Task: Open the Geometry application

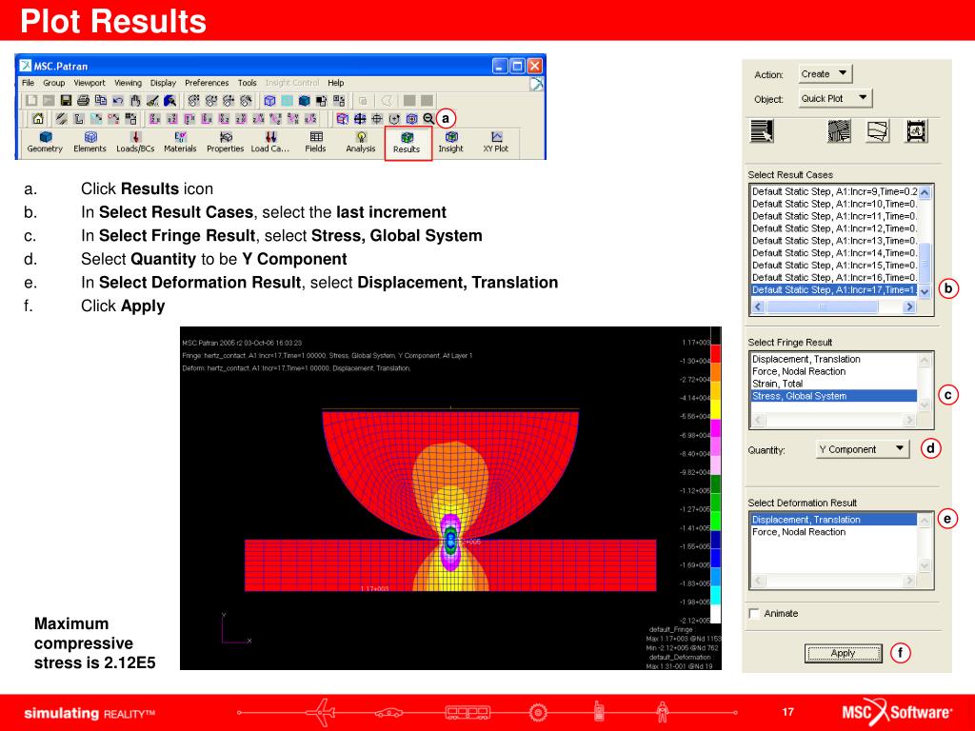Action: (45, 143)
